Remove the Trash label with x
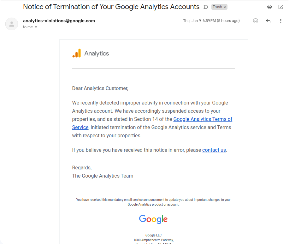The image size is (289, 244). pyautogui.click(x=225, y=7)
